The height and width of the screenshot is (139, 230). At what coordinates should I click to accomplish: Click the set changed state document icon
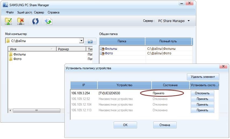pyautogui.click(x=48, y=21)
